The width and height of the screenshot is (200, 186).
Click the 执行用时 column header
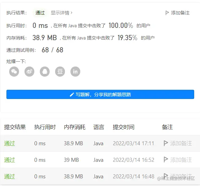pos(45,127)
